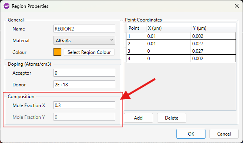Click the disabled Mole Fraction Y field
Viewport: 243px width, 143px height.
click(84, 117)
